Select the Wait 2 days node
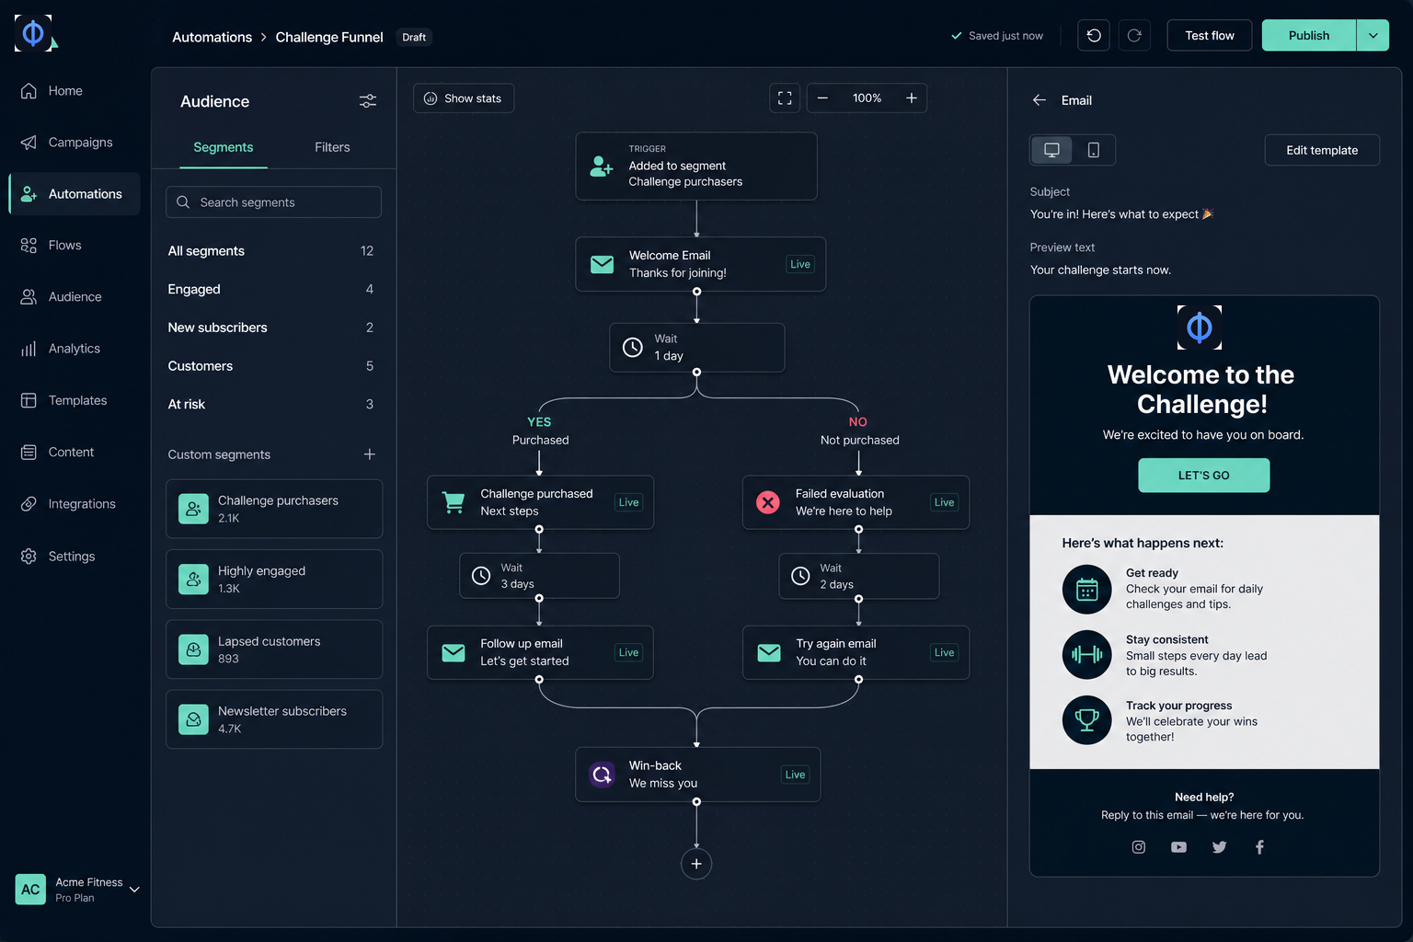The width and height of the screenshot is (1413, 942). (859, 576)
